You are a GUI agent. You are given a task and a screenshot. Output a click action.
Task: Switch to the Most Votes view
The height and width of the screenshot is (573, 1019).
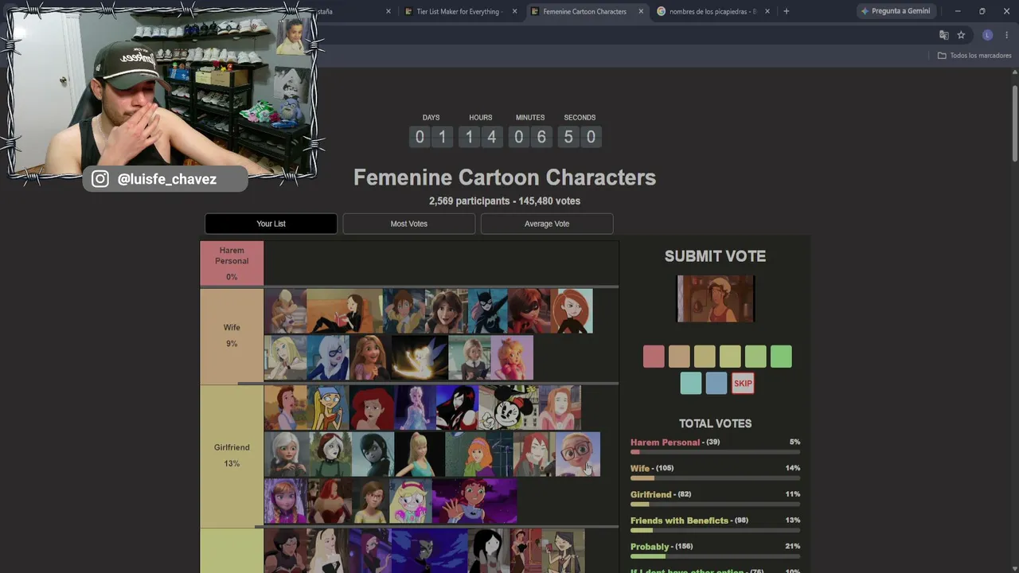coord(409,224)
